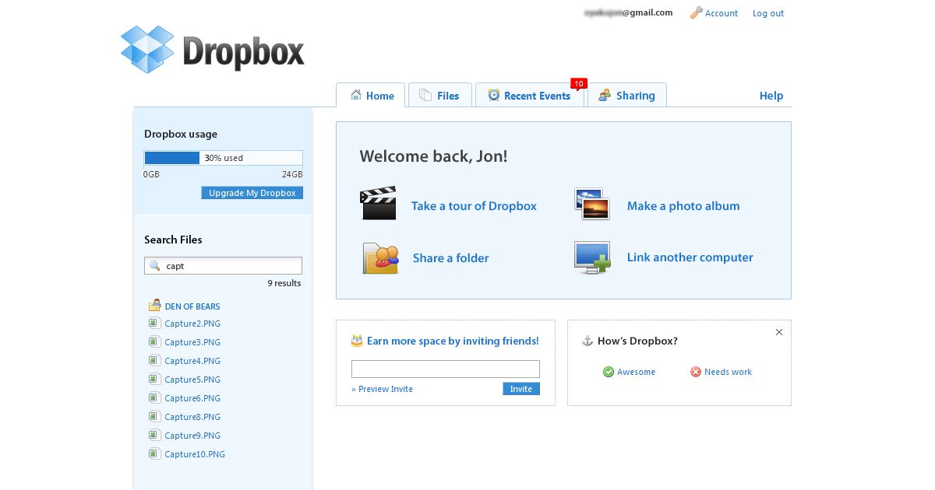Image resolution: width=935 pixels, height=490 pixels.
Task: Click the 30% used storage bar
Action: point(223,158)
